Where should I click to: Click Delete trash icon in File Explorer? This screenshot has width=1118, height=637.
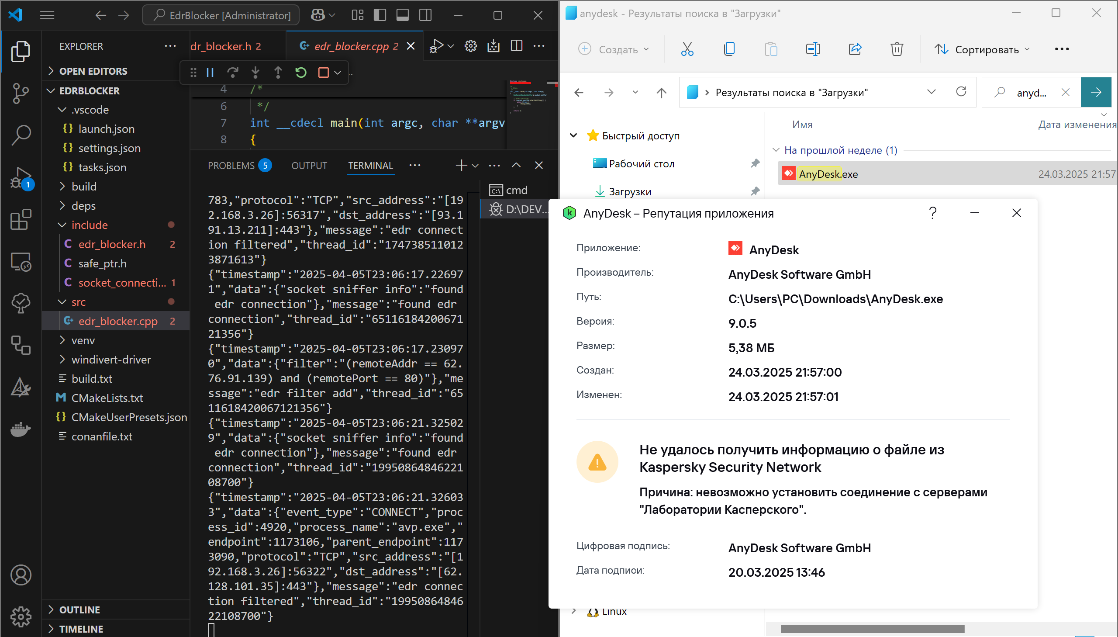(x=897, y=49)
